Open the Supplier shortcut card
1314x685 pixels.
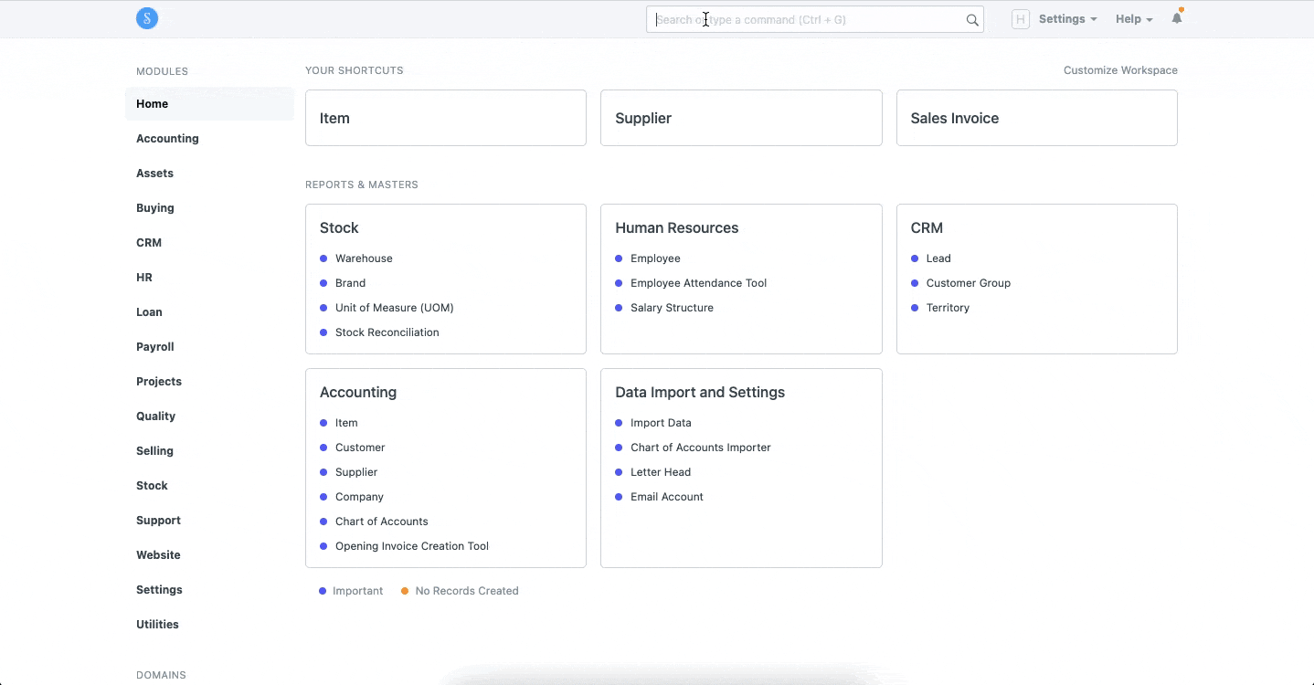coord(740,118)
